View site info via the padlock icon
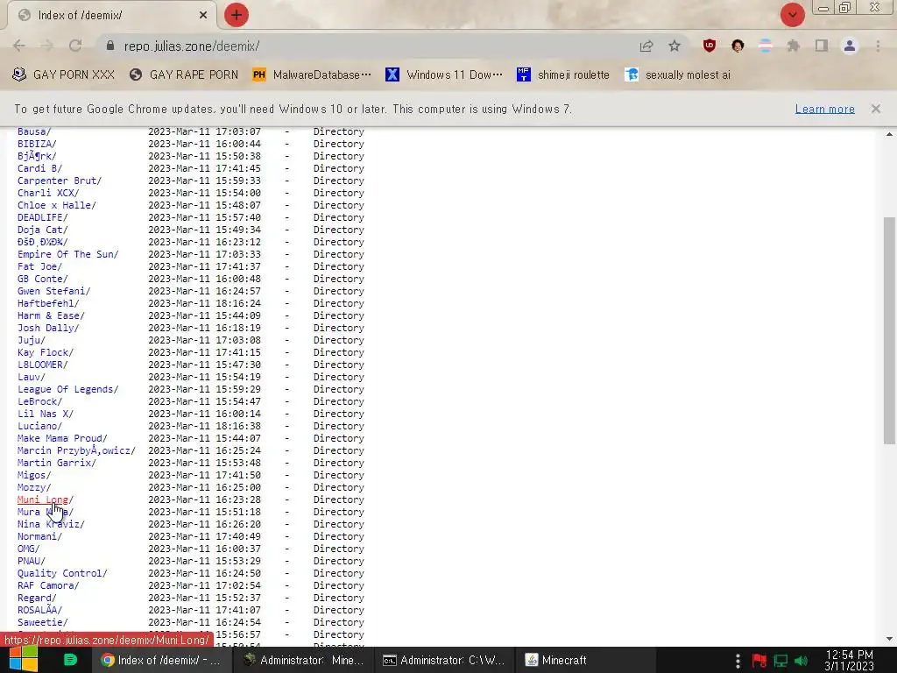Screen dimensions: 897x673 110,46
